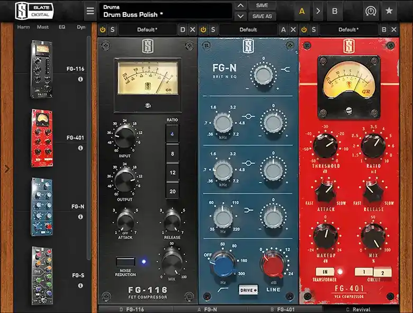Select Circuit 1 on FG-401
The image size is (413, 313).
pyautogui.click(x=364, y=272)
